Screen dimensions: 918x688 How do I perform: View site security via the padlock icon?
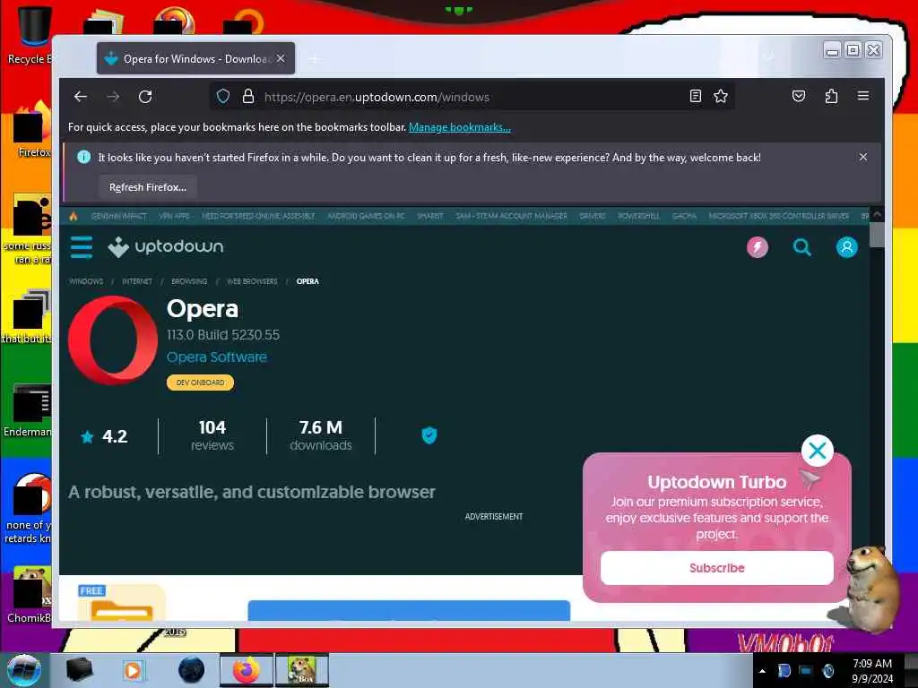tap(248, 96)
